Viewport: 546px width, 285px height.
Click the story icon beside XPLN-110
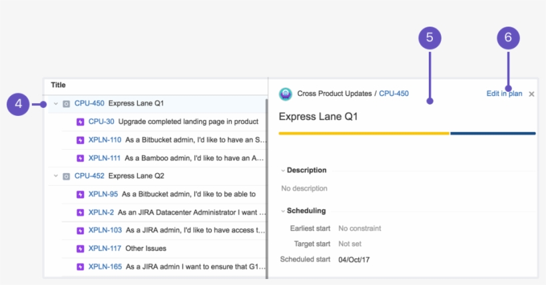click(x=80, y=140)
